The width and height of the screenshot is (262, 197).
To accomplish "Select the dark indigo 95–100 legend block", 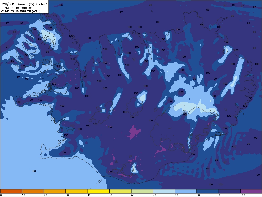I will click(230, 191).
